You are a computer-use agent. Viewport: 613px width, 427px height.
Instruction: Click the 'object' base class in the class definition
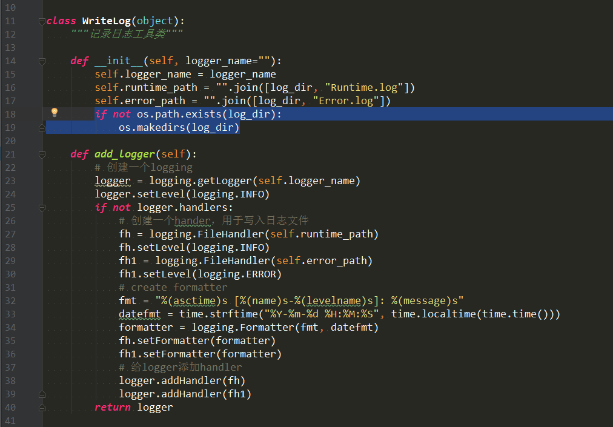pos(154,21)
